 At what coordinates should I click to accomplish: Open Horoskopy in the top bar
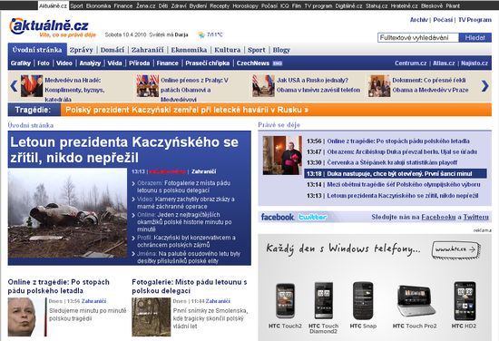point(245,5)
